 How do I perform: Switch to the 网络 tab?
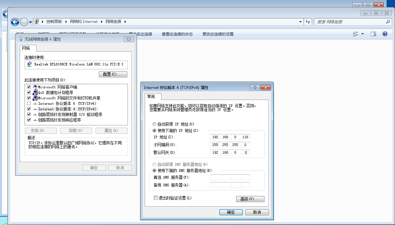click(x=28, y=48)
